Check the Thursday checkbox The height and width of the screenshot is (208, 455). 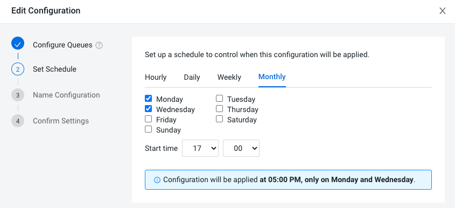[x=219, y=109]
